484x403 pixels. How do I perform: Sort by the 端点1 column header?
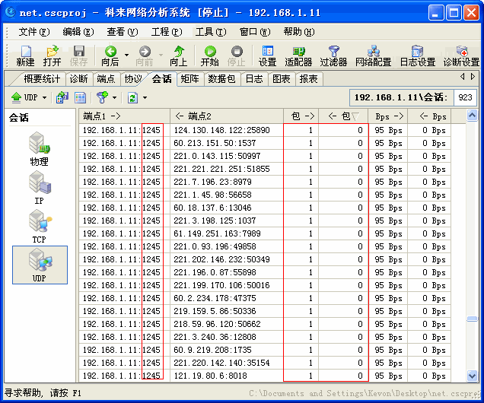(123, 116)
